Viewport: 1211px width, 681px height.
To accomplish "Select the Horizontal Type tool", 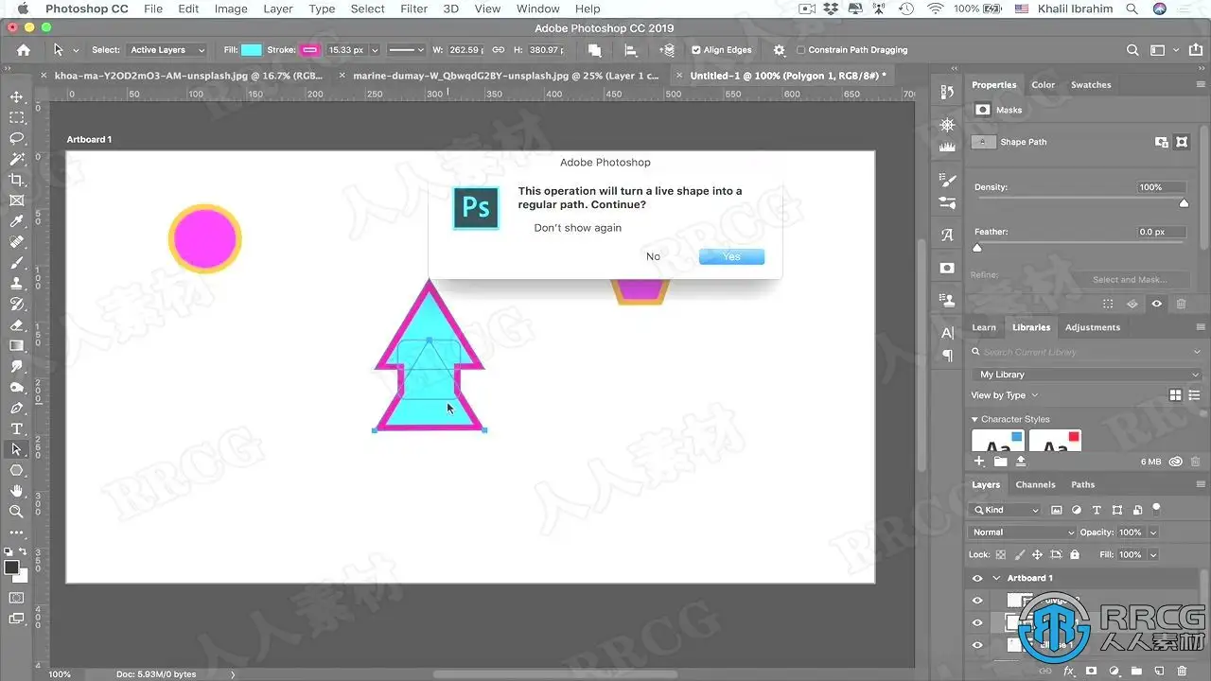I will (16, 428).
